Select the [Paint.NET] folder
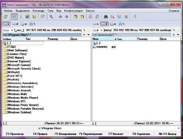 [x=13, y=76]
